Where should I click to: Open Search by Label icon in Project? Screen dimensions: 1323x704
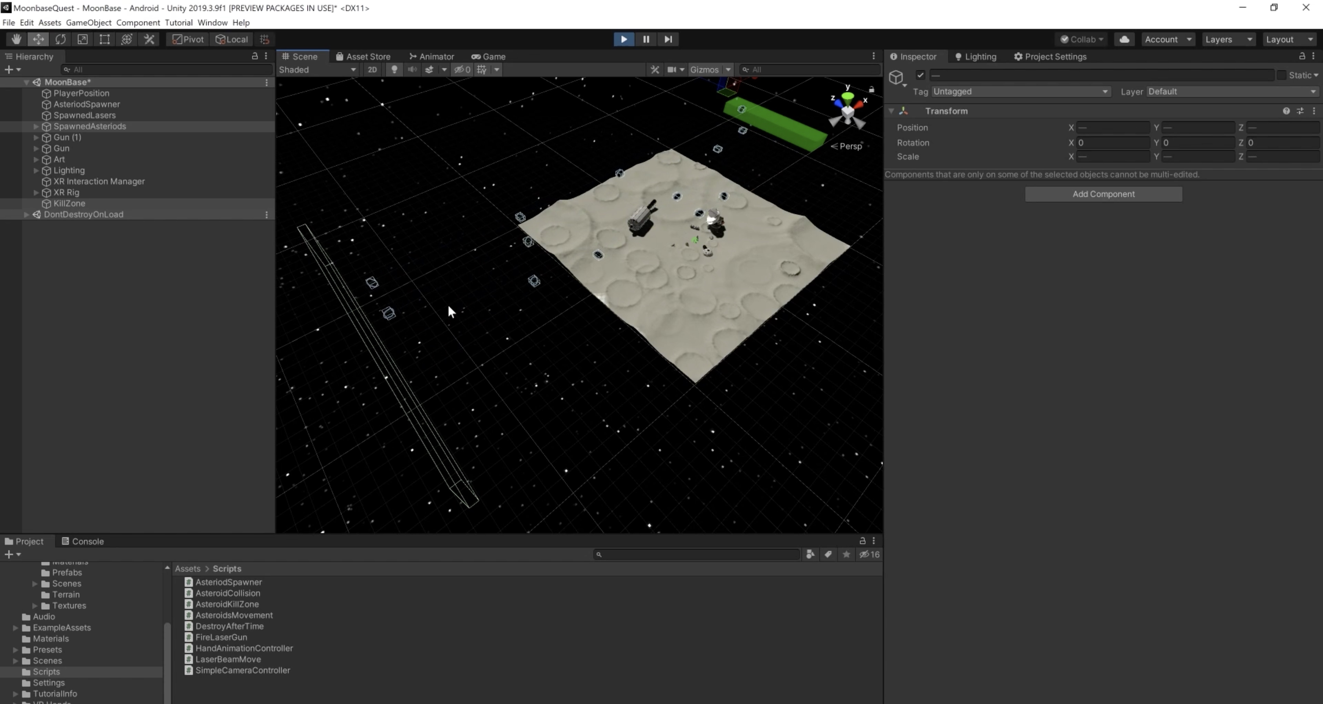coord(828,554)
